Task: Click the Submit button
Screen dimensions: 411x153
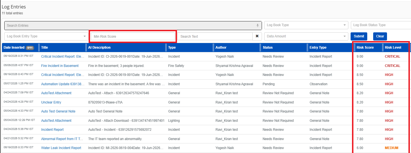Action: pos(359,36)
